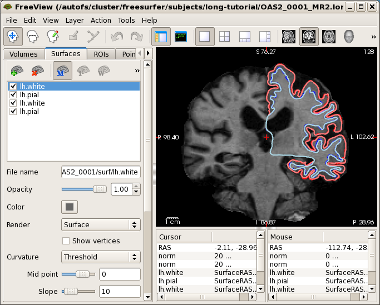Open the Tools menu
Screen dimensions: 380x305
(126, 20)
